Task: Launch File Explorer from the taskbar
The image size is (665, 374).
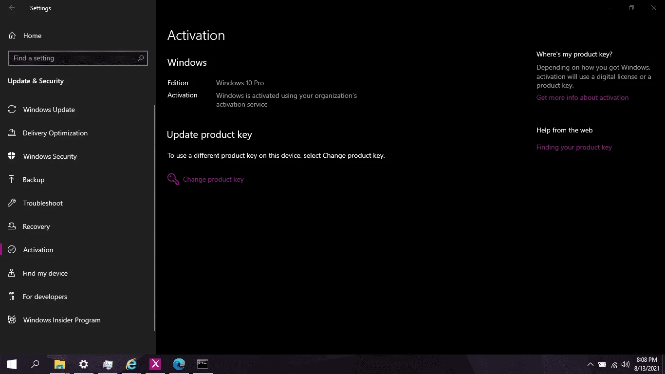Action: (59, 364)
